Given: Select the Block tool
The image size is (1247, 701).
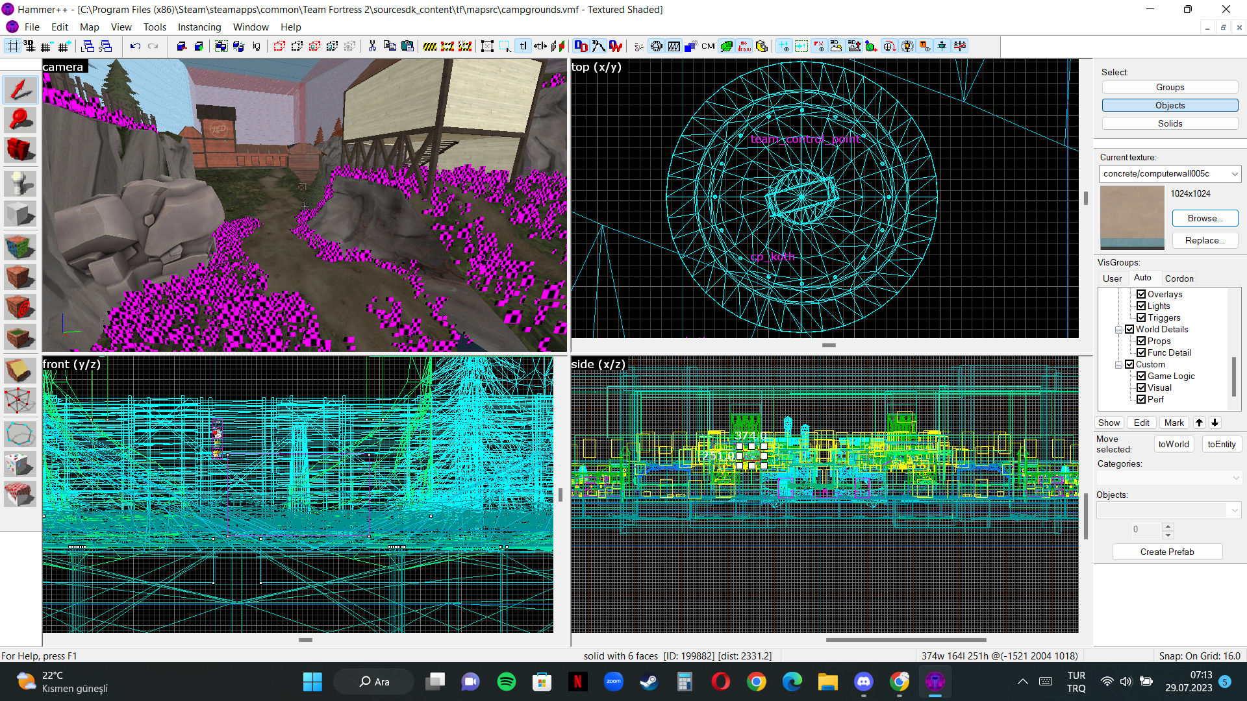Looking at the screenshot, I should 20,214.
